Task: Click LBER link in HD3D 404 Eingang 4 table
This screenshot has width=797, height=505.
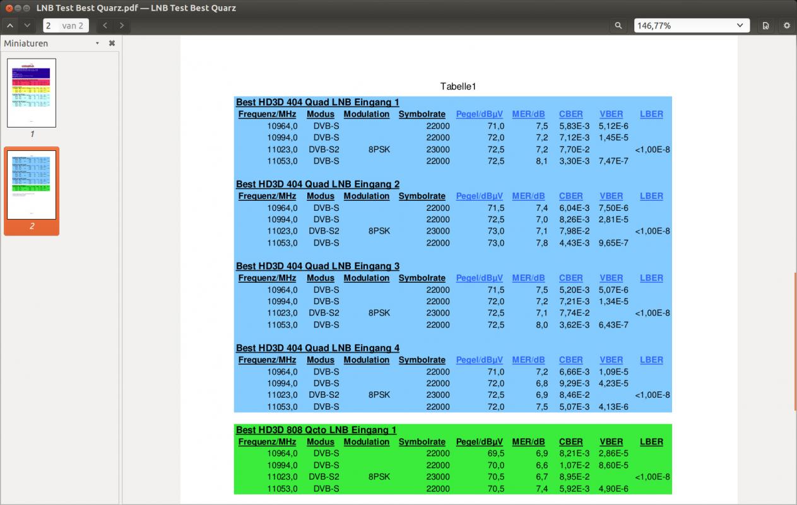Action: pyautogui.click(x=651, y=360)
